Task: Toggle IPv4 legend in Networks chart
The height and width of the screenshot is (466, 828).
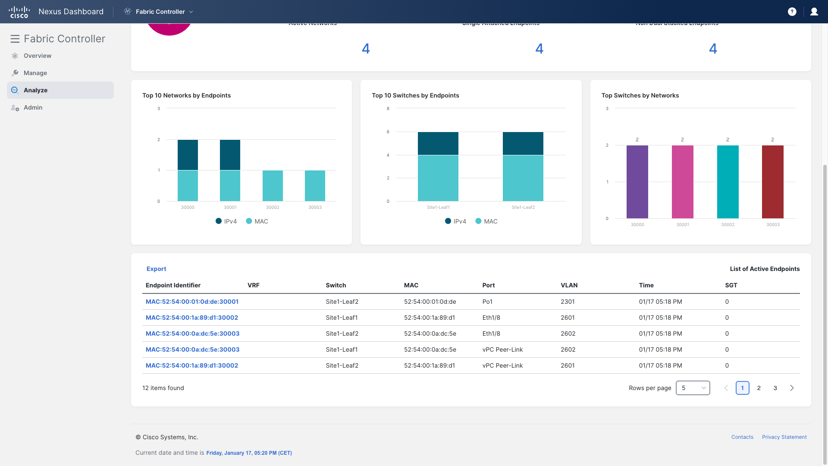Action: click(226, 221)
